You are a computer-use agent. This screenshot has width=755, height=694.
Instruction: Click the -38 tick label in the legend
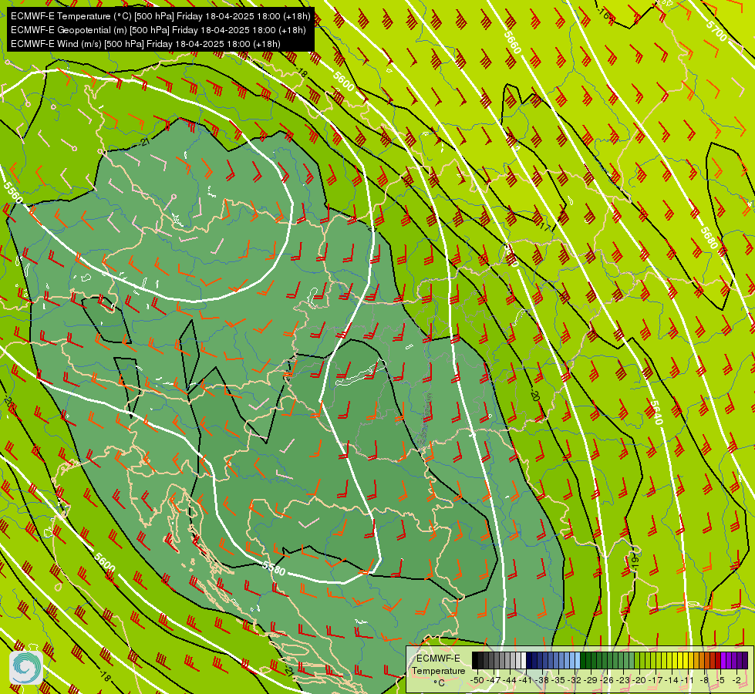[x=541, y=680]
